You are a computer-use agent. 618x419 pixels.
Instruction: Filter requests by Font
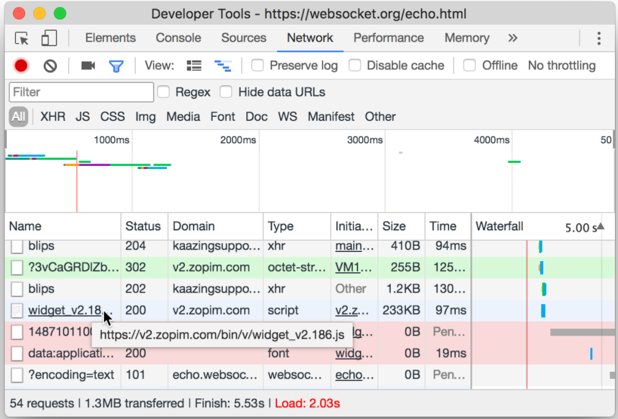pyautogui.click(x=222, y=117)
